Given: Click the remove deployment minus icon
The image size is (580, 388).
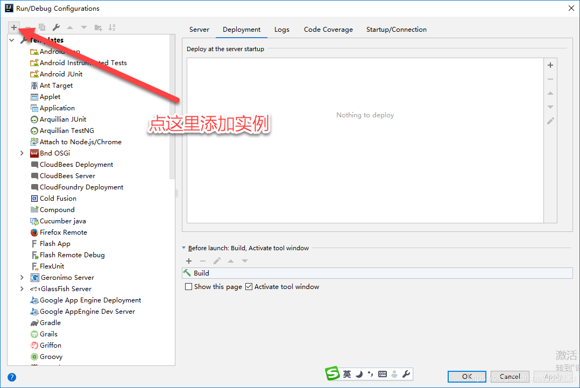Looking at the screenshot, I should point(550,79).
